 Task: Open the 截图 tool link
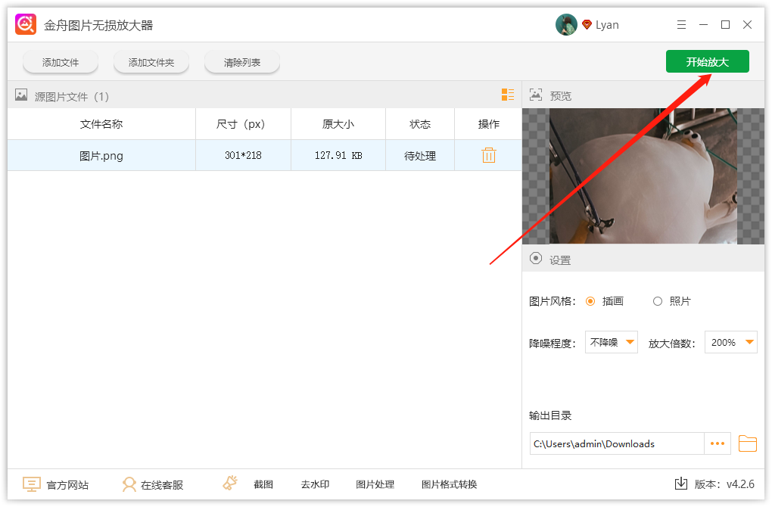[263, 484]
